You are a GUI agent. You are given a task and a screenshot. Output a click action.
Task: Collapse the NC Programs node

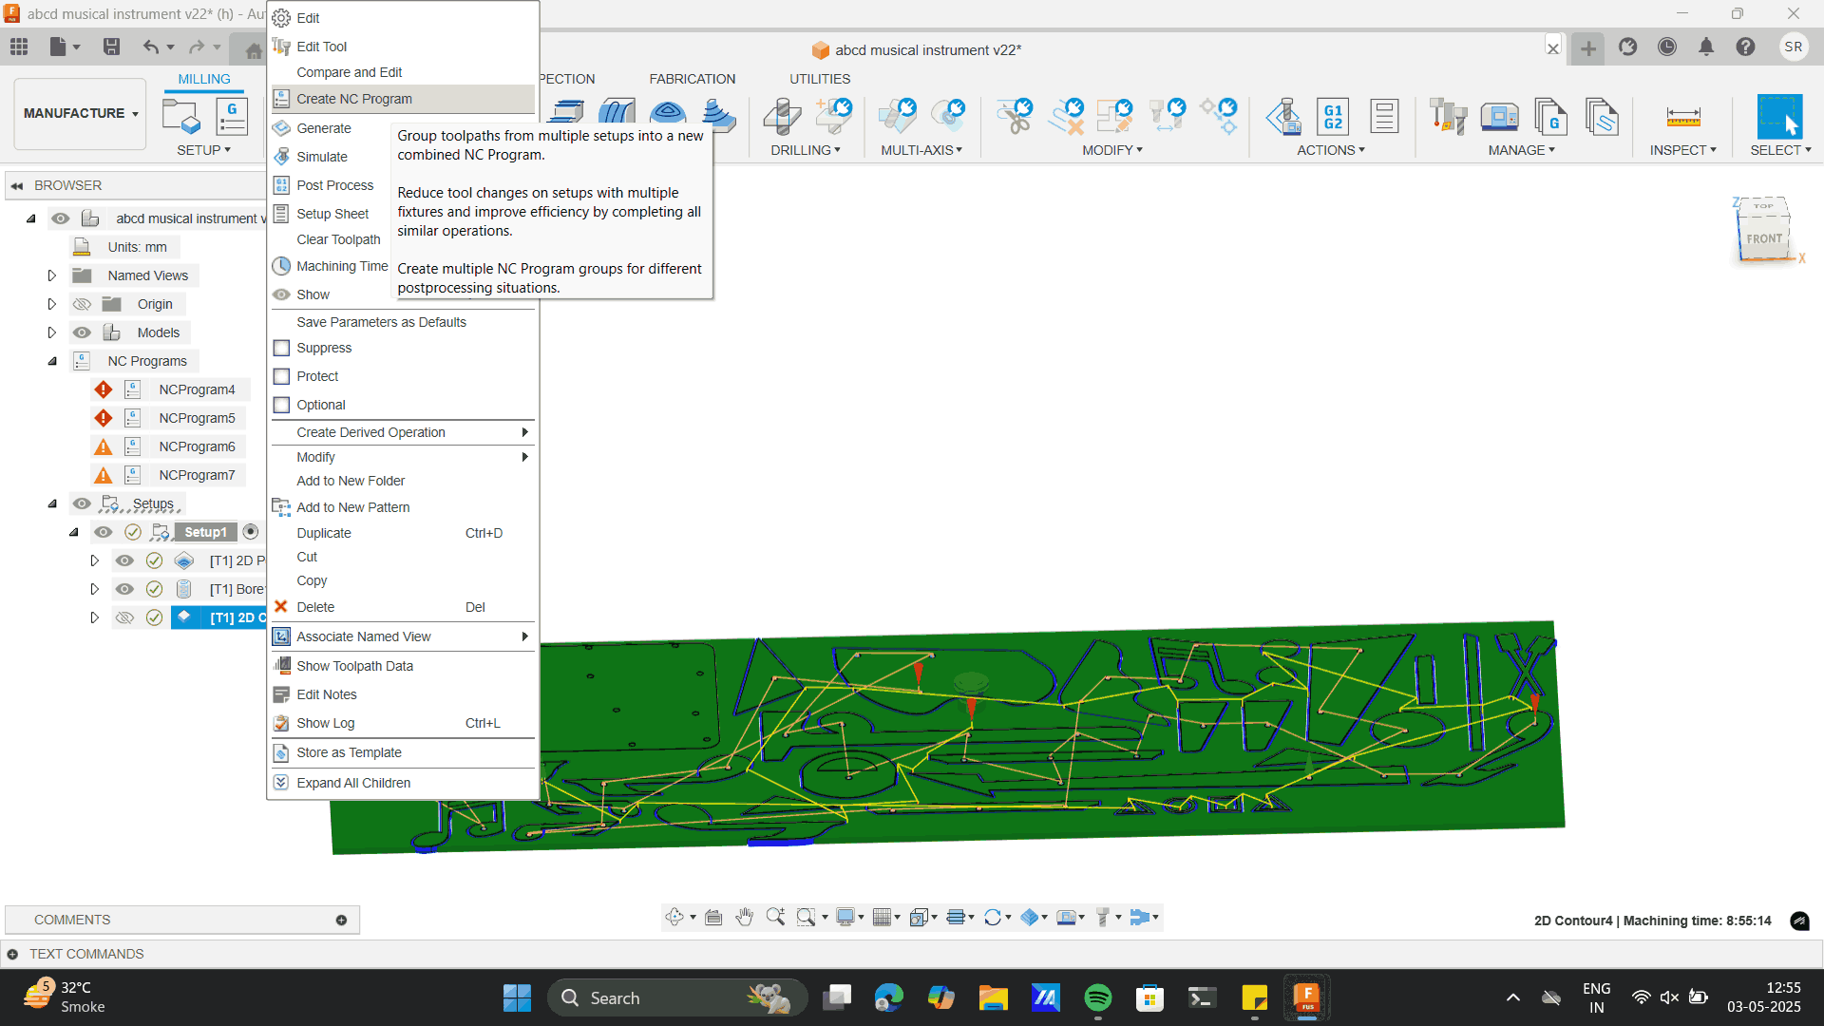(x=52, y=361)
